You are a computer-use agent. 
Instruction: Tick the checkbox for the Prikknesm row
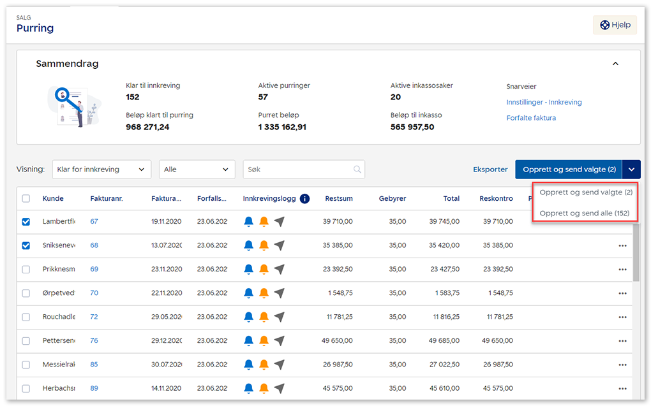click(x=26, y=270)
